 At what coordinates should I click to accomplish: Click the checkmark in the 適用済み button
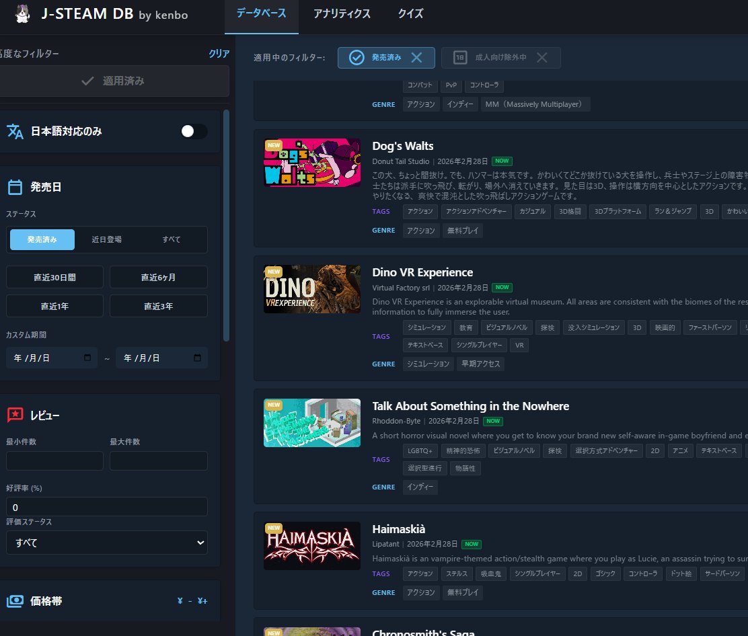pyautogui.click(x=87, y=81)
